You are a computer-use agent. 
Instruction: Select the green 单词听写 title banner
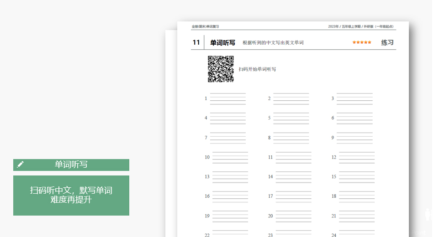71,165
